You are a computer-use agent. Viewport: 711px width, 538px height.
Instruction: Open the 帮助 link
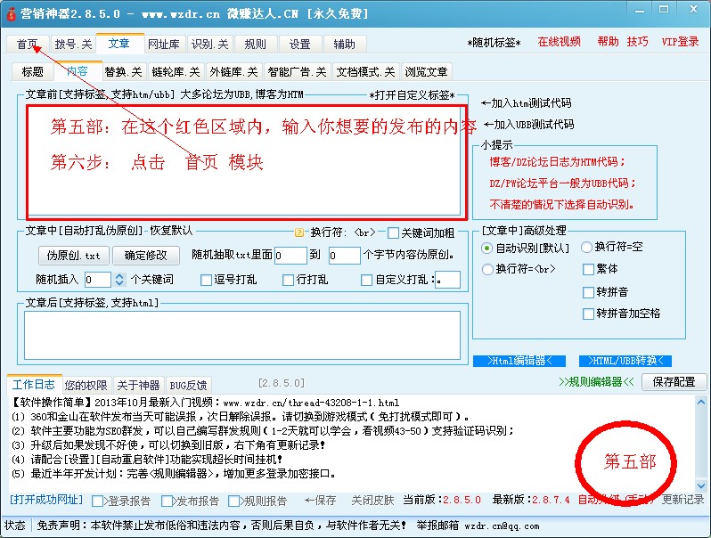[608, 42]
